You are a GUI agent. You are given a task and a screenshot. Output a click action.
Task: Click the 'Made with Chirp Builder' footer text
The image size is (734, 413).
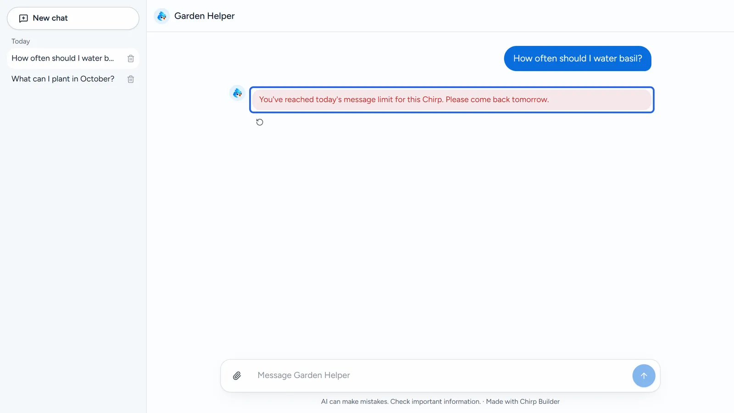[x=523, y=402]
